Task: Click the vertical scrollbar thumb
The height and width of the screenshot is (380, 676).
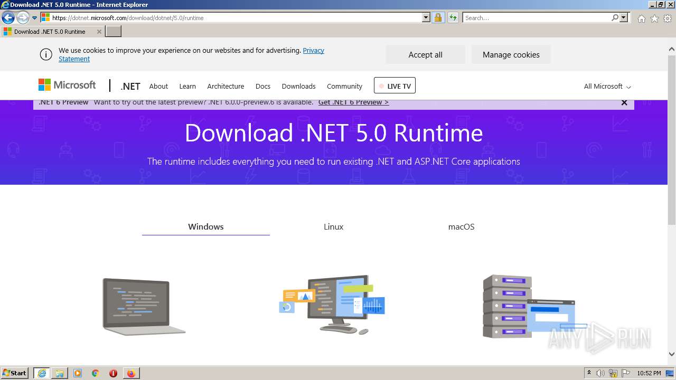Action: 672,140
